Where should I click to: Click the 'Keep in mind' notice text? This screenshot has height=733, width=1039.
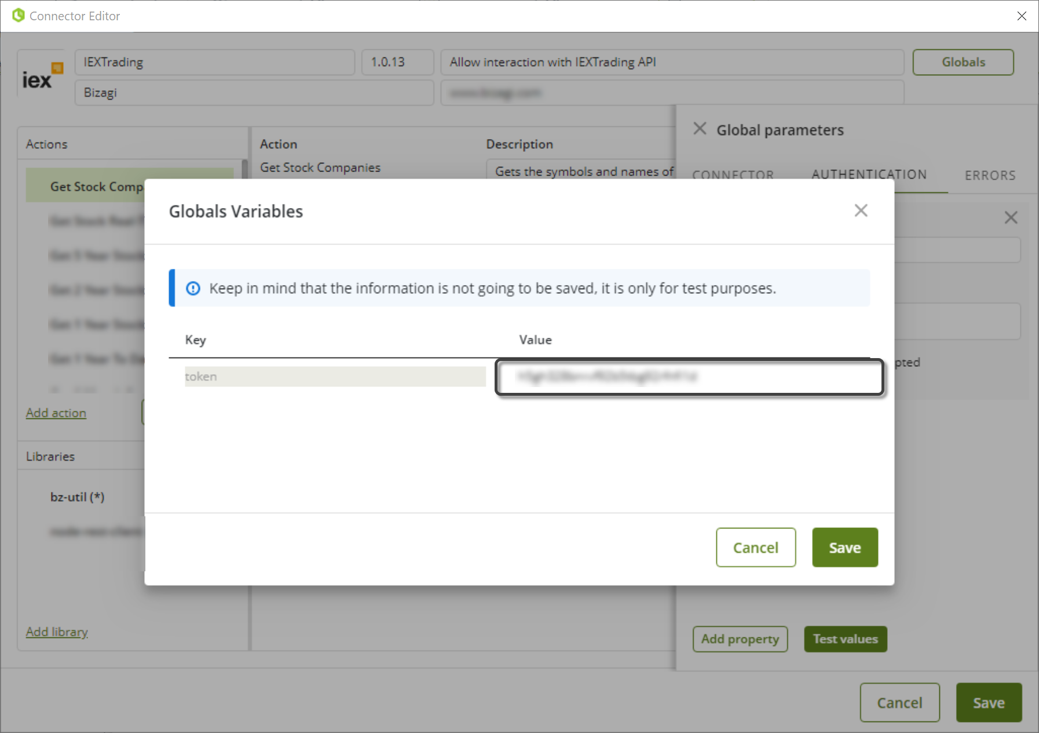click(x=492, y=288)
